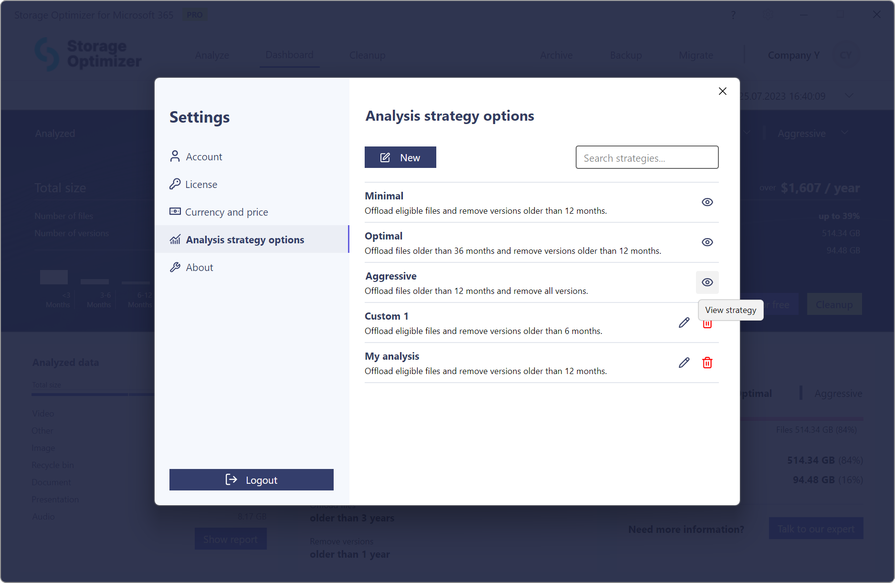
Task: Select the Analysis strategy options chart icon
Action: coord(175,239)
